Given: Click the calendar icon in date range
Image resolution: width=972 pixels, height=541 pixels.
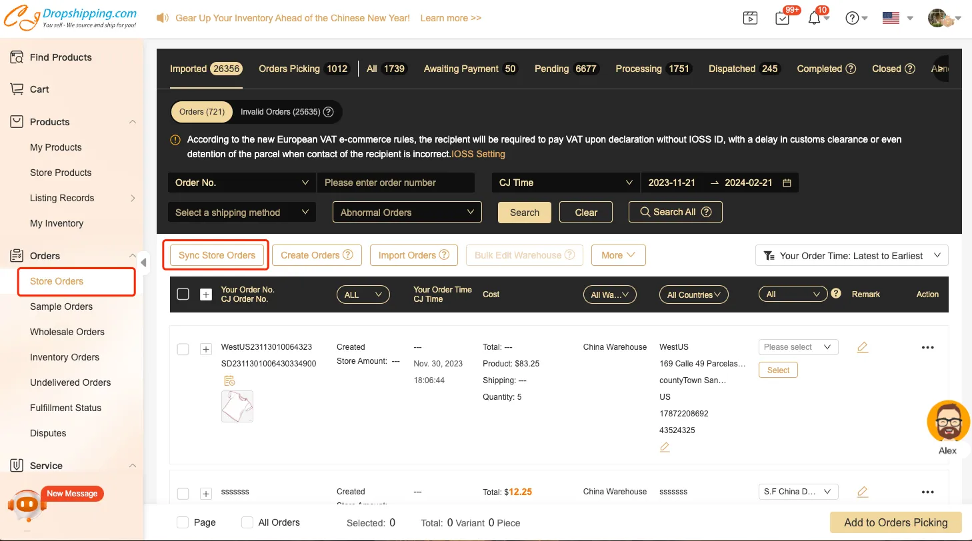Looking at the screenshot, I should pos(787,183).
